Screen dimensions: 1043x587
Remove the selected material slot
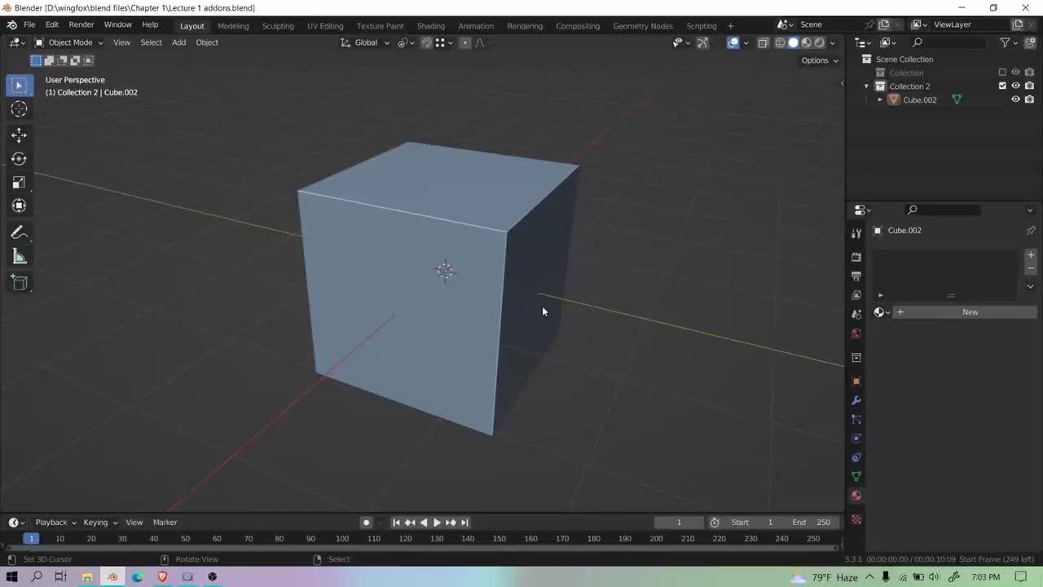click(1030, 268)
